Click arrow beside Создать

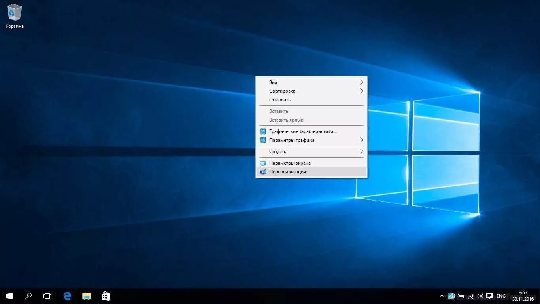point(361,152)
